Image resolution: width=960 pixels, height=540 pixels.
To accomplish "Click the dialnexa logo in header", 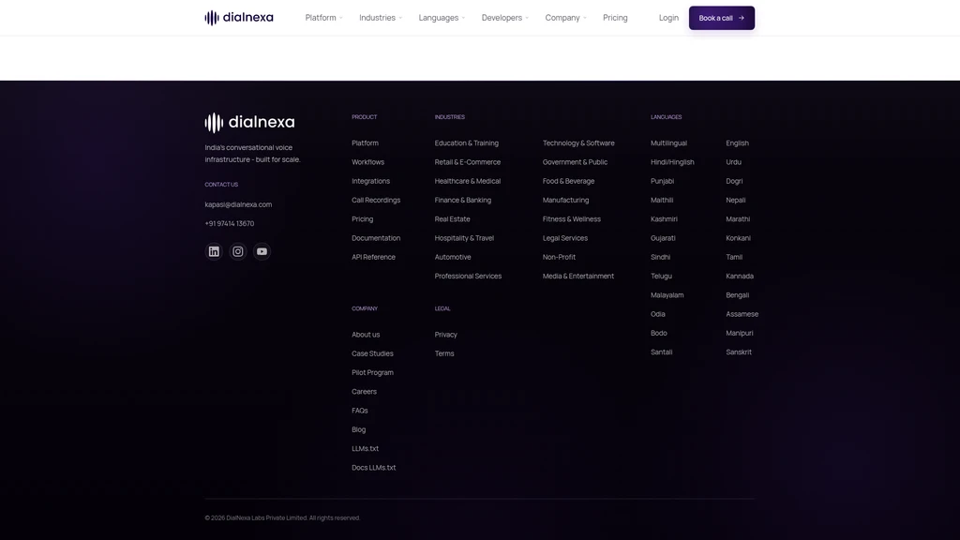I will [239, 18].
